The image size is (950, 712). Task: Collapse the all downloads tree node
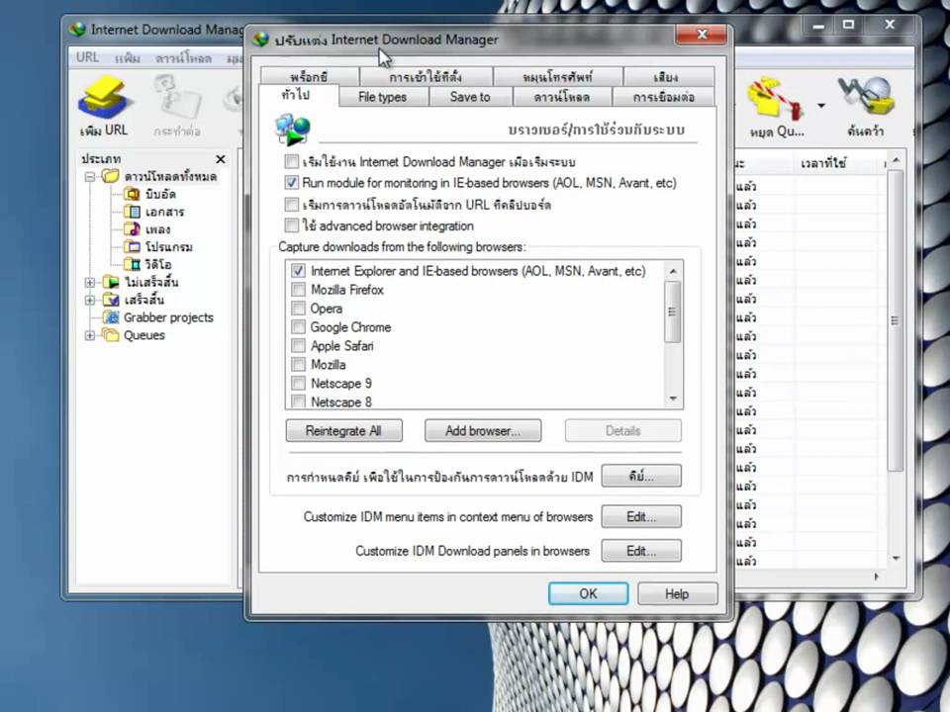point(90,177)
